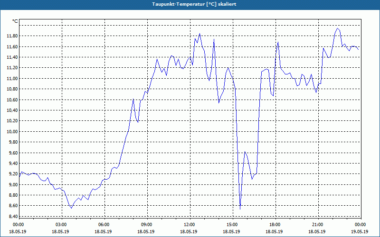The width and height of the screenshot is (380, 237).
Task: Select the 9,20 y-axis label
Action: point(13,174)
